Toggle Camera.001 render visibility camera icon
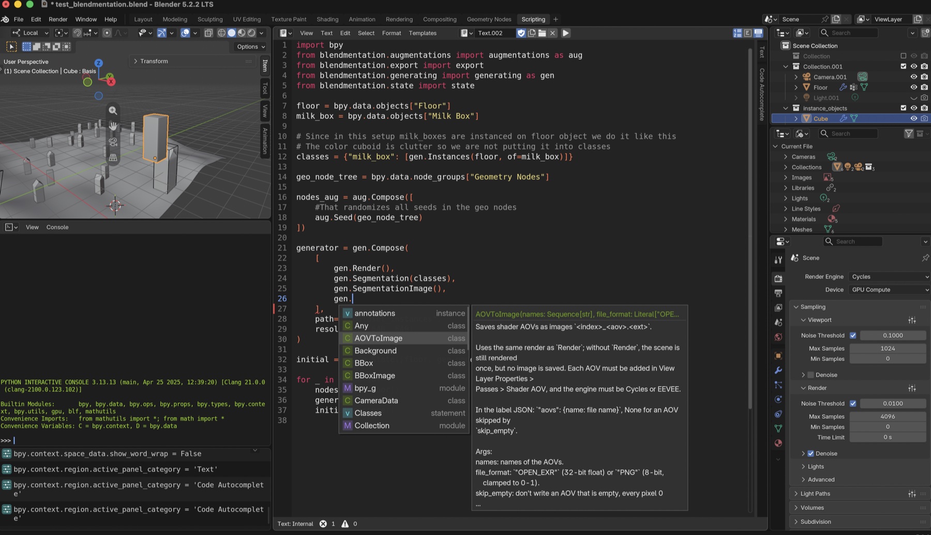Screen dimensions: 931x535 pyautogui.click(x=924, y=77)
